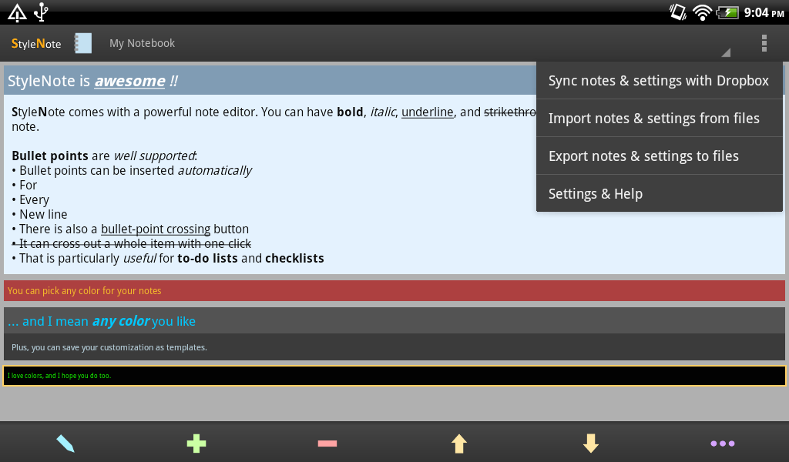Image resolution: width=789 pixels, height=462 pixels.
Task: Select Sync notes & settings with Dropbox
Action: 660,80
